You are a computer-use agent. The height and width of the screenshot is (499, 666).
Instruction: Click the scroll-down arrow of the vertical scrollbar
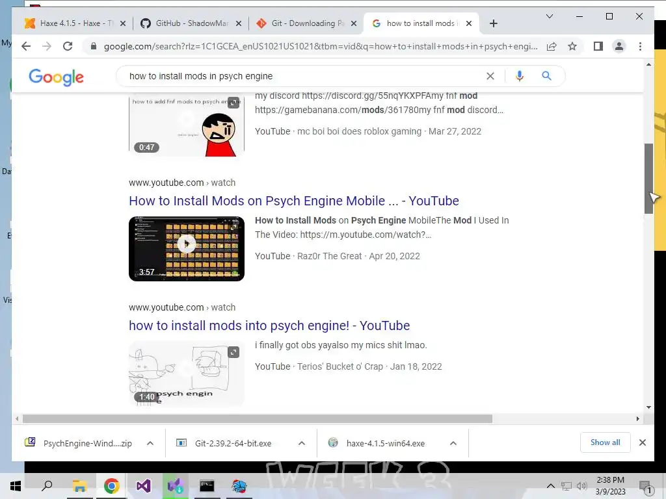(x=648, y=407)
